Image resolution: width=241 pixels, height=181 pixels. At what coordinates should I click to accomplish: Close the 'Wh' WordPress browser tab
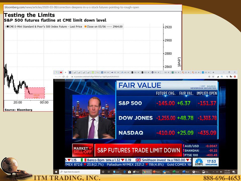click(158, 72)
